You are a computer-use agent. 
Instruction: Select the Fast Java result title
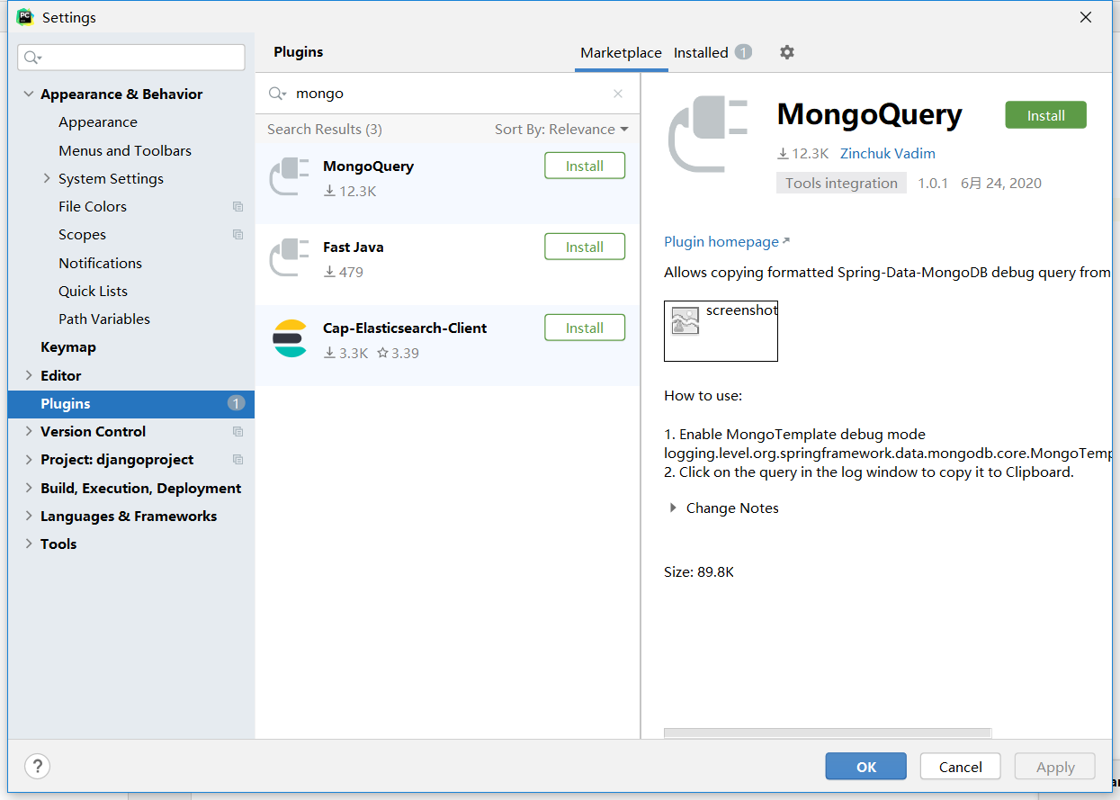coord(354,247)
